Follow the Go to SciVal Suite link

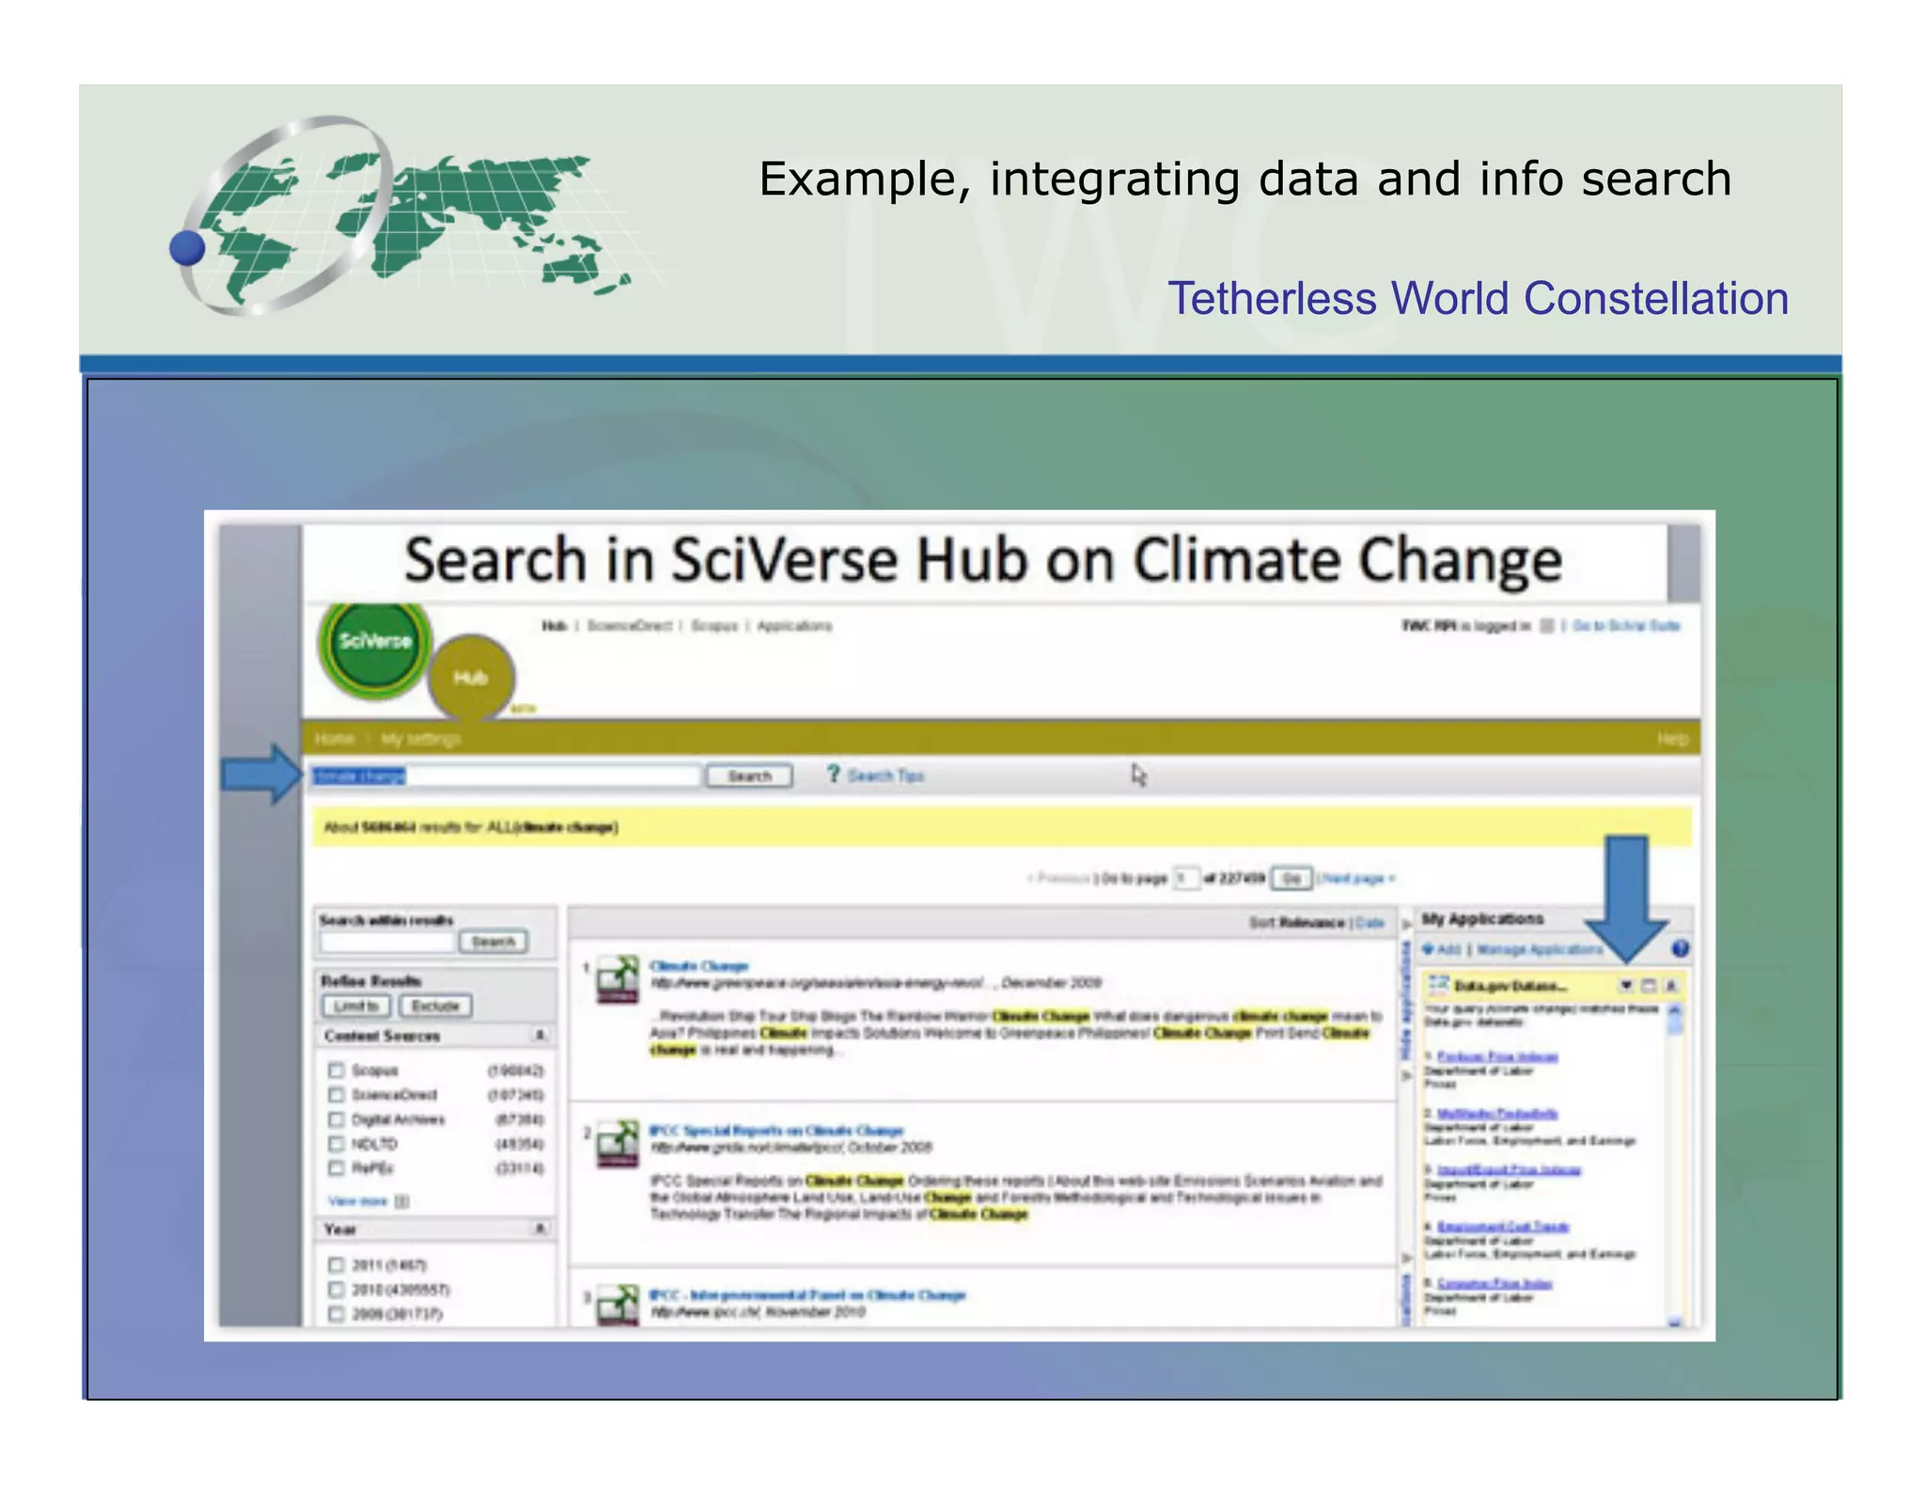click(1626, 625)
